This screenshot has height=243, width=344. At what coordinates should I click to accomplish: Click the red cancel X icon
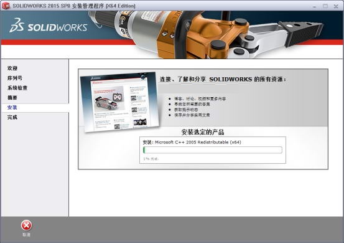(x=26, y=226)
